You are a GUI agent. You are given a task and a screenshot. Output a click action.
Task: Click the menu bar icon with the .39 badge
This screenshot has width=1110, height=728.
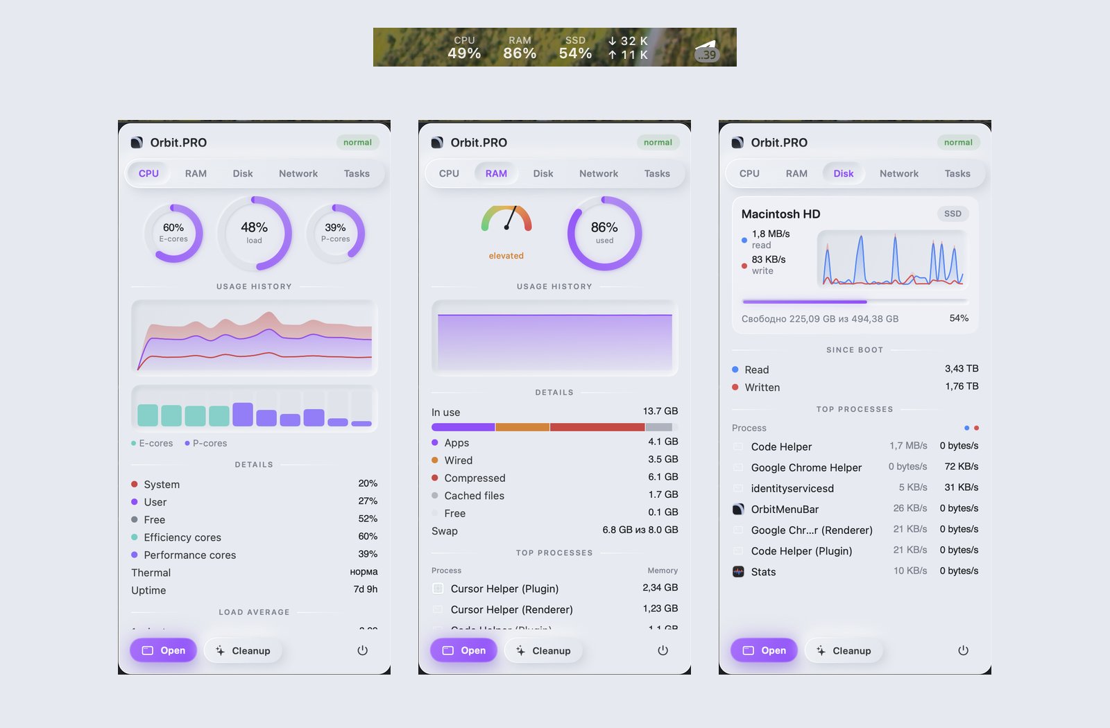point(706,51)
